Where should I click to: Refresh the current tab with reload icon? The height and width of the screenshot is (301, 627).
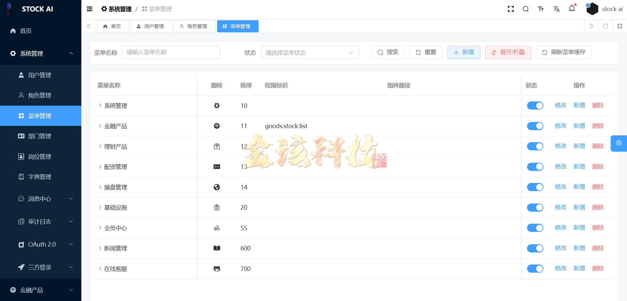pos(606,26)
